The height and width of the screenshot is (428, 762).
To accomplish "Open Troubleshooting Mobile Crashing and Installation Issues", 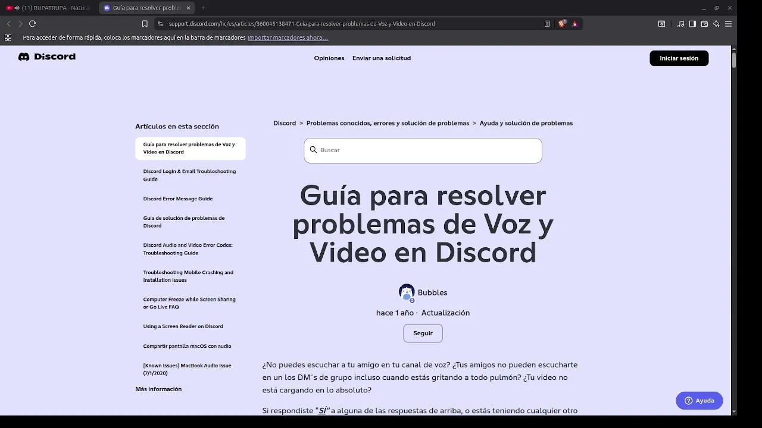I will 188,276.
